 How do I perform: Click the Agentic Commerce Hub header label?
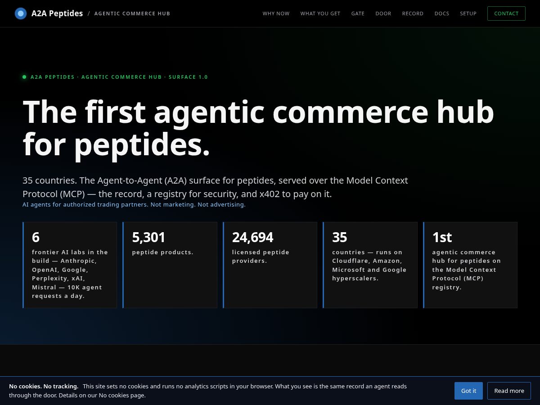[132, 13]
